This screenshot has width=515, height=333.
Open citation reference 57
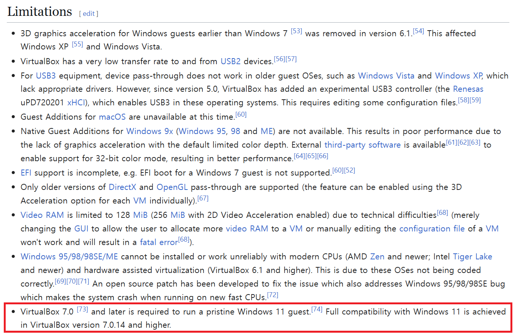[291, 59]
